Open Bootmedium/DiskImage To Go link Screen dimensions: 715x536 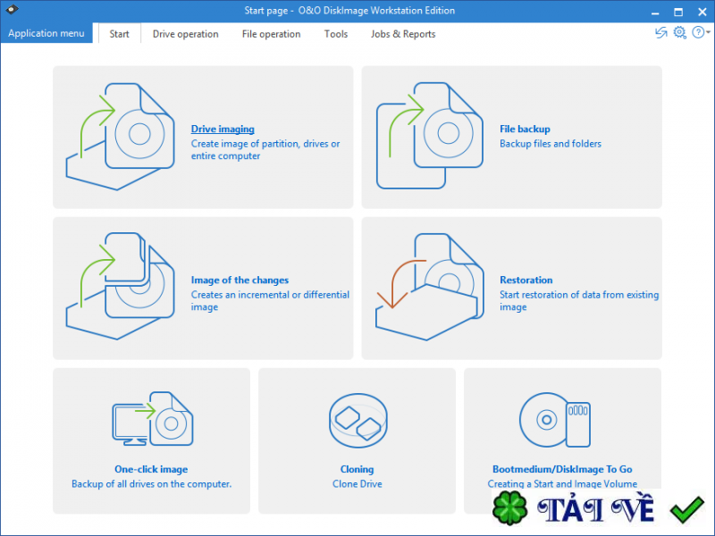[562, 469]
